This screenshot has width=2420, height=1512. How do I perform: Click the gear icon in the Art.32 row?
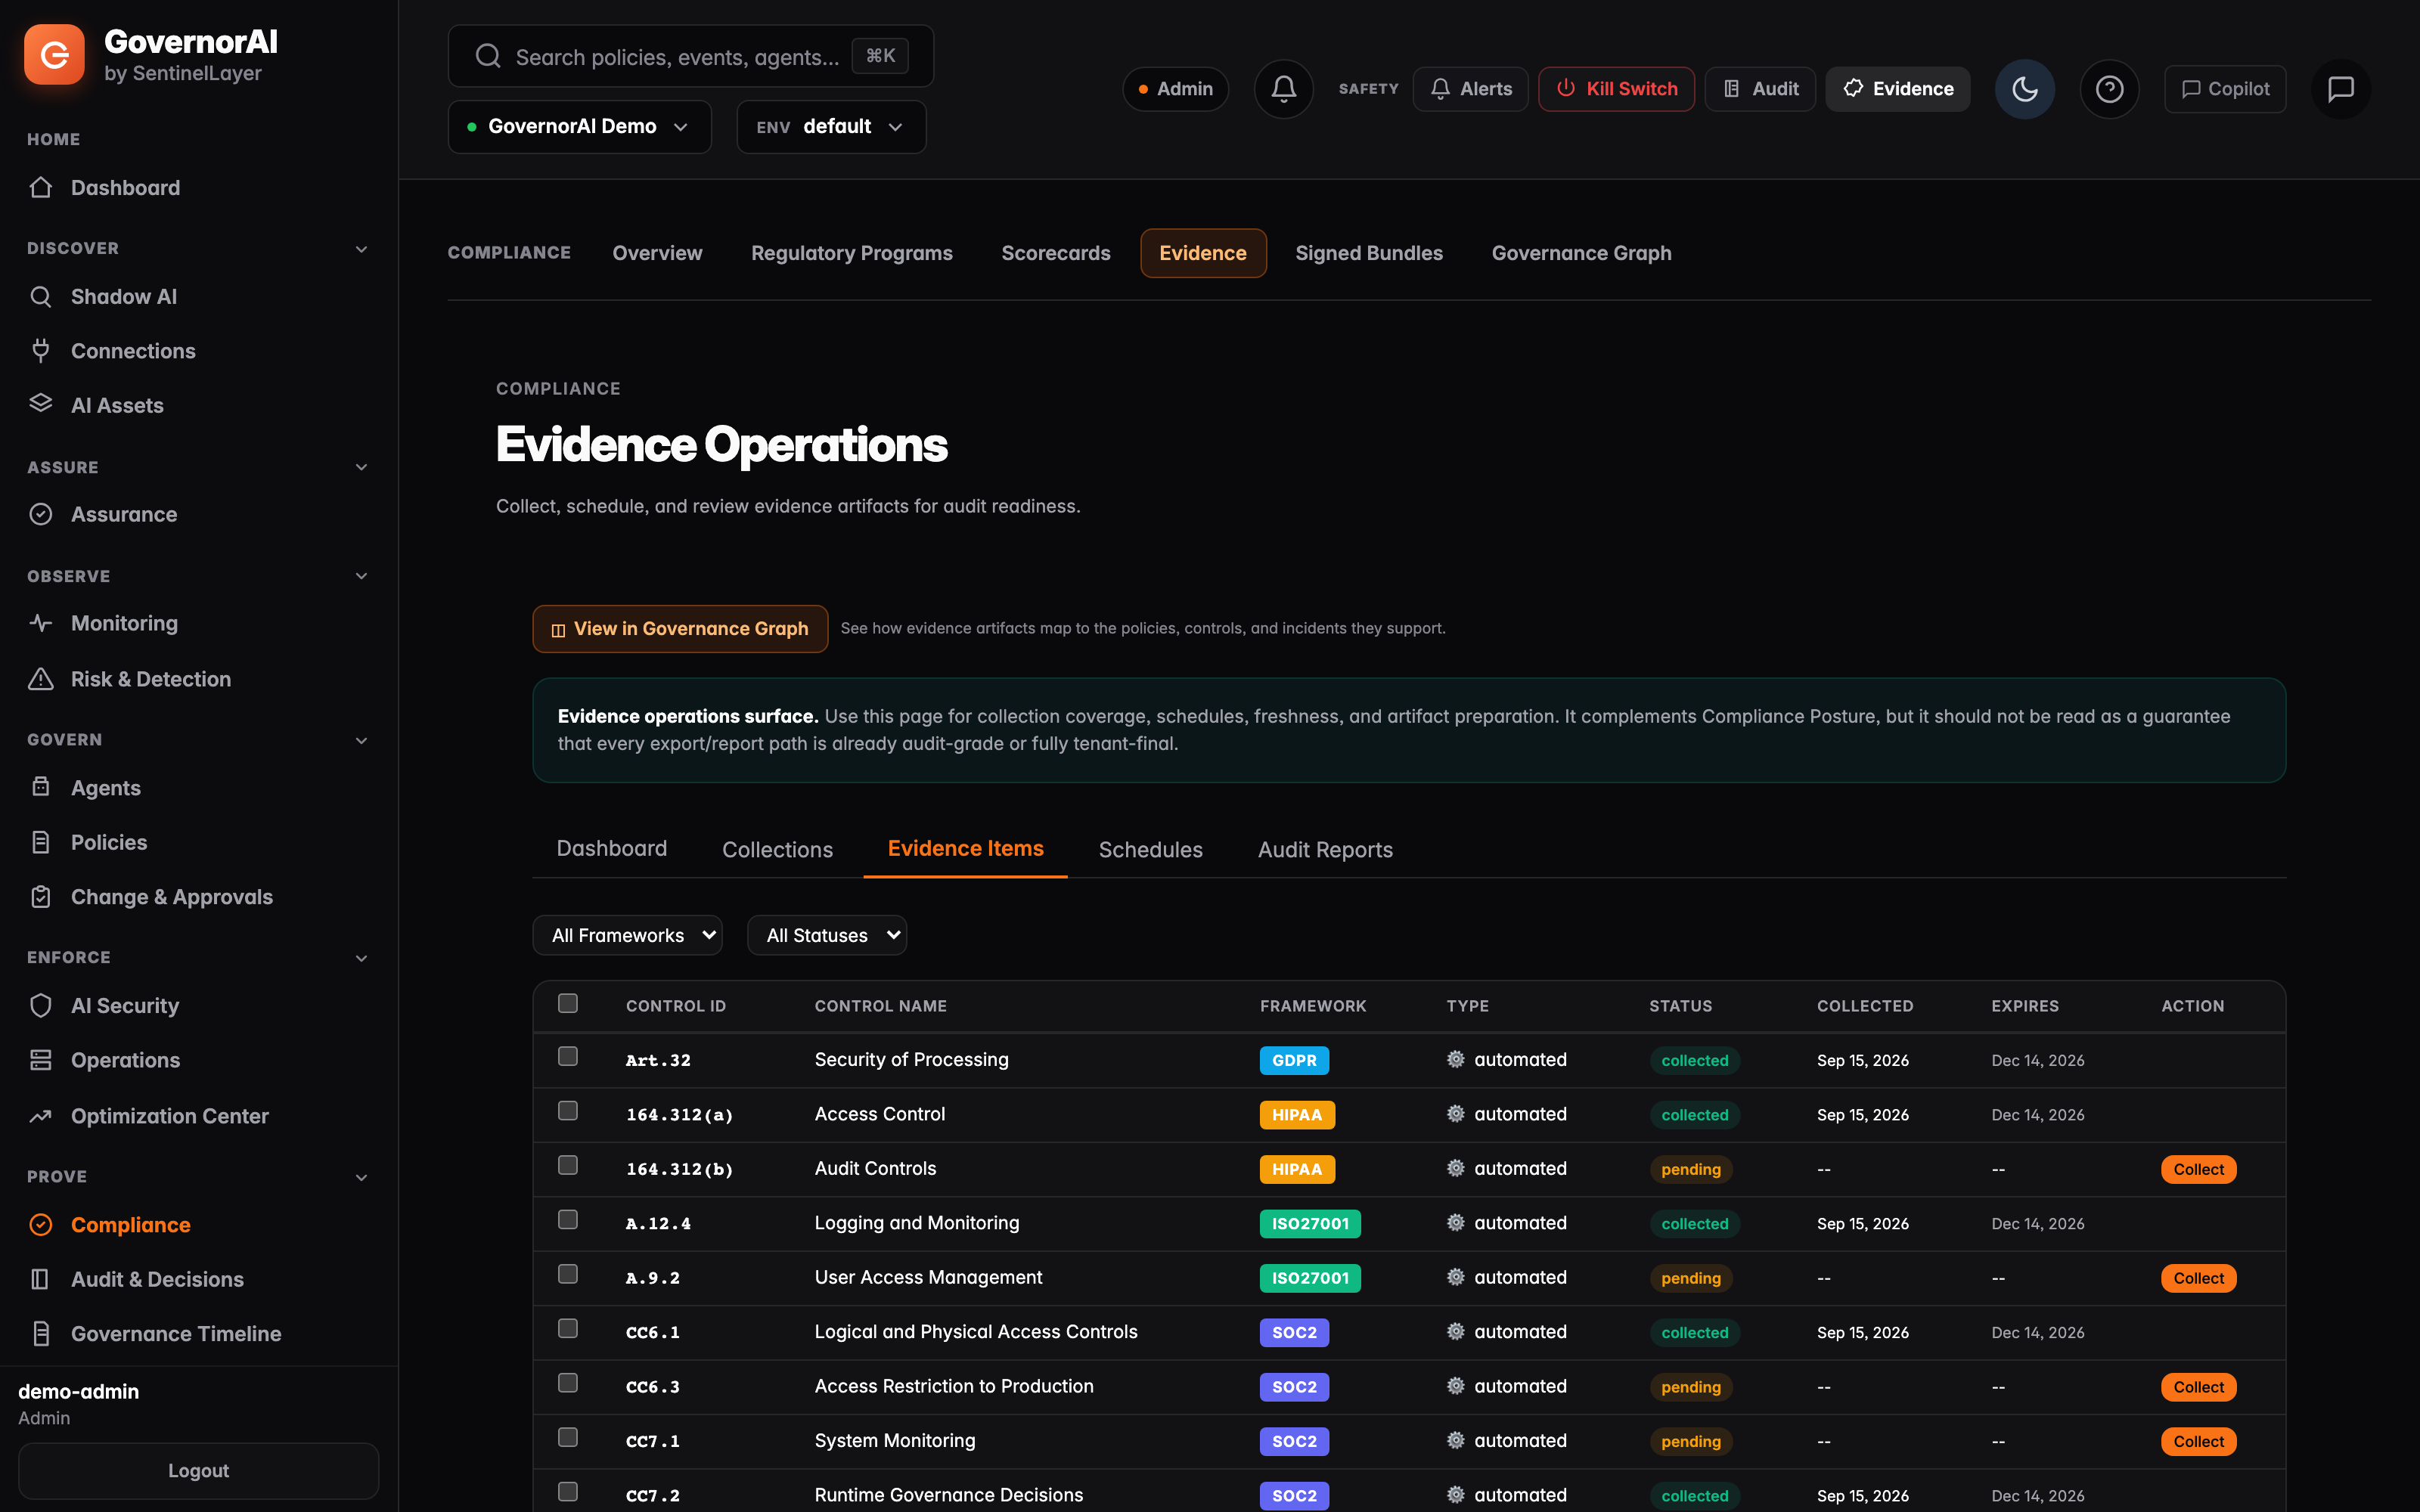click(x=1456, y=1059)
